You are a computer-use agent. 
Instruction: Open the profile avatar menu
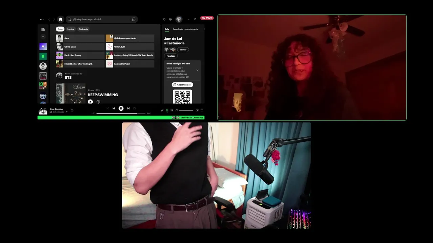[179, 19]
